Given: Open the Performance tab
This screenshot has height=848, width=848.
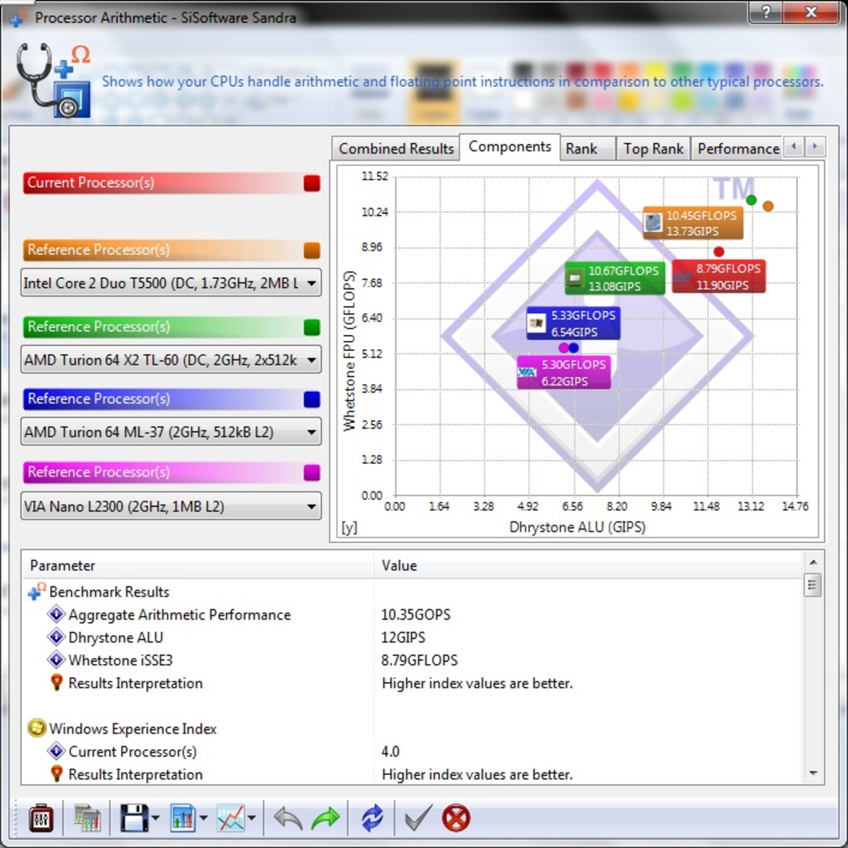Looking at the screenshot, I should click(739, 149).
